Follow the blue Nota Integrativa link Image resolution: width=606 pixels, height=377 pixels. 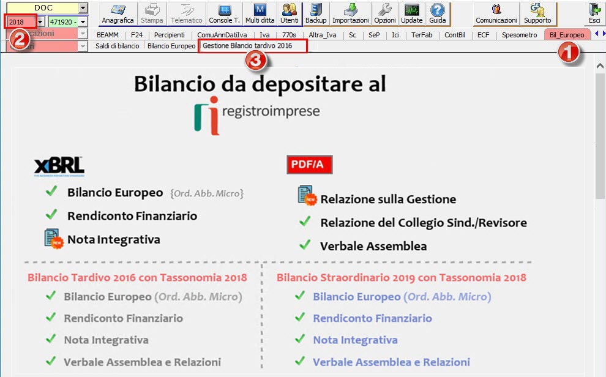click(355, 340)
